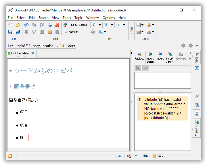Open the Tools menu
Screen dimensions: 207x166
click(x=67, y=18)
